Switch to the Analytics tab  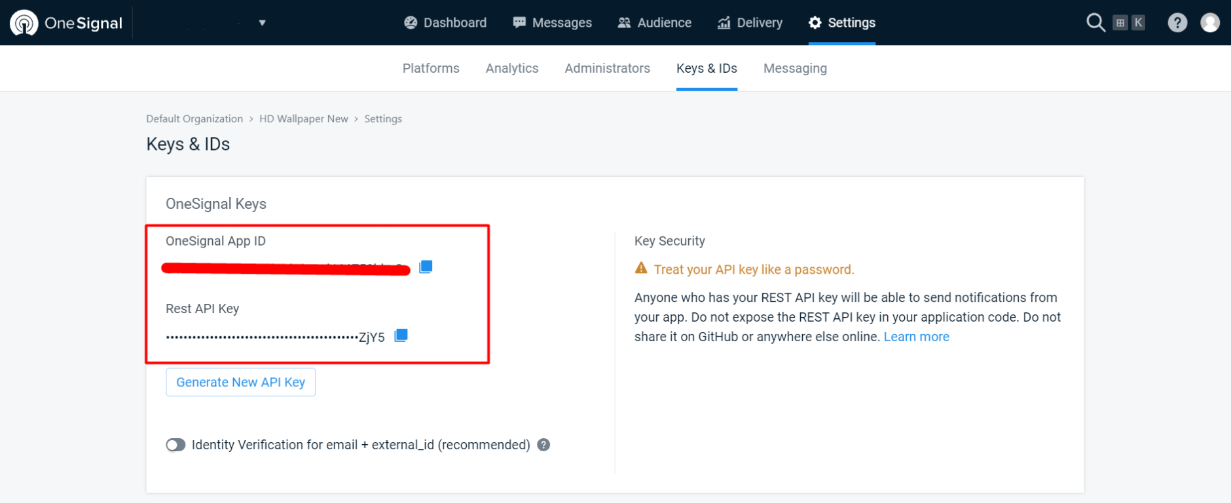(512, 68)
